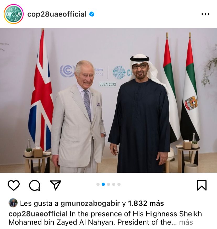The height and width of the screenshot is (229, 217).
Task: Share the post using paper plane icon
Action: pyautogui.click(x=56, y=185)
